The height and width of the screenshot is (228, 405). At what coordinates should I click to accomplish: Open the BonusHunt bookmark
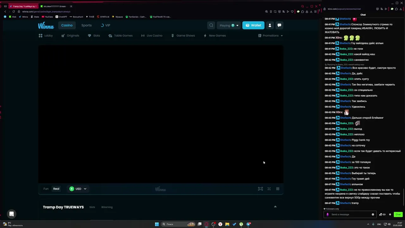76,17
